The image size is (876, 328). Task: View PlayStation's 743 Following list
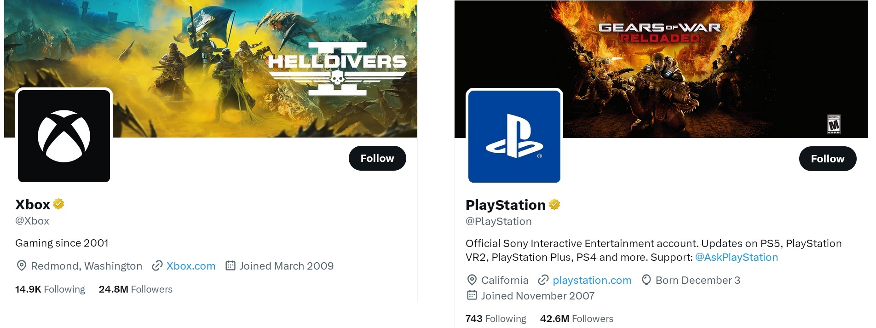[496, 319]
